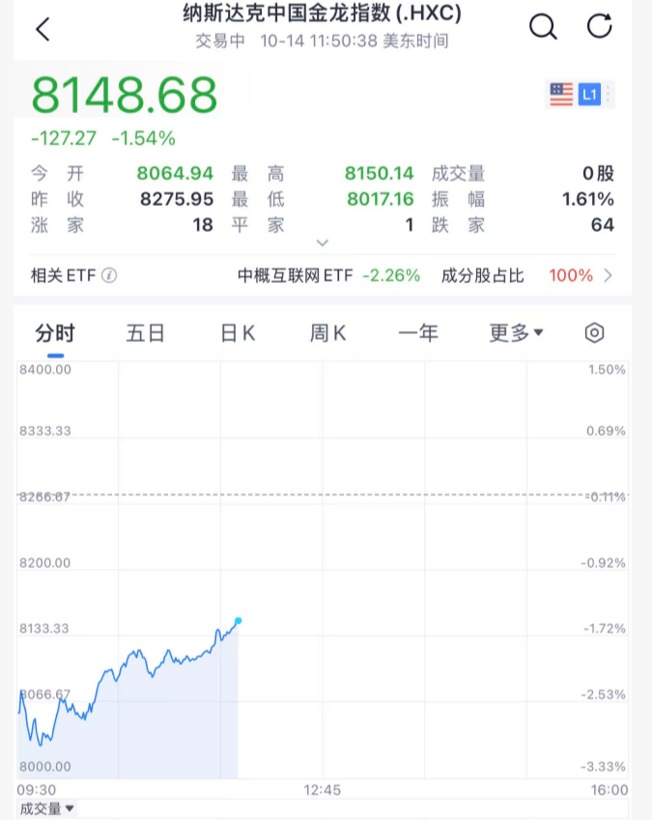Open the search magnifier icon
The width and height of the screenshot is (652, 820).
[x=544, y=27]
